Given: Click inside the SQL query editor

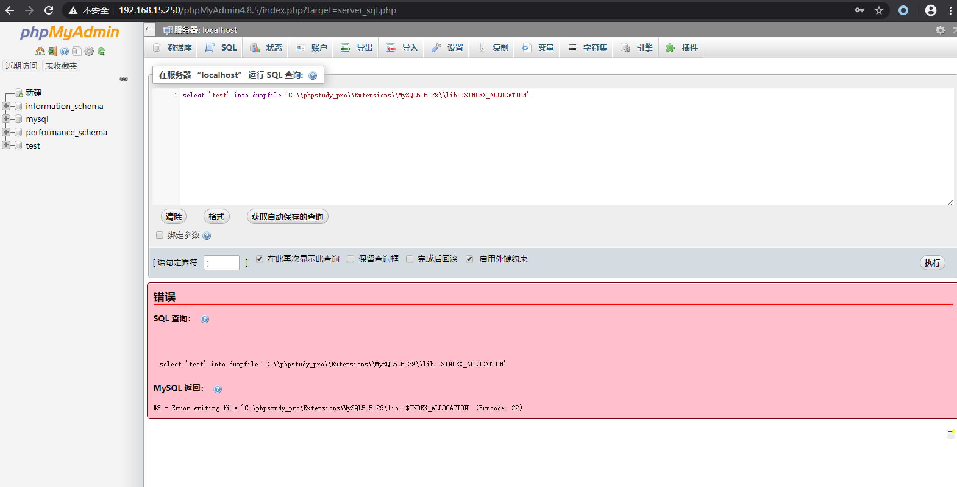Looking at the screenshot, I should click(567, 147).
